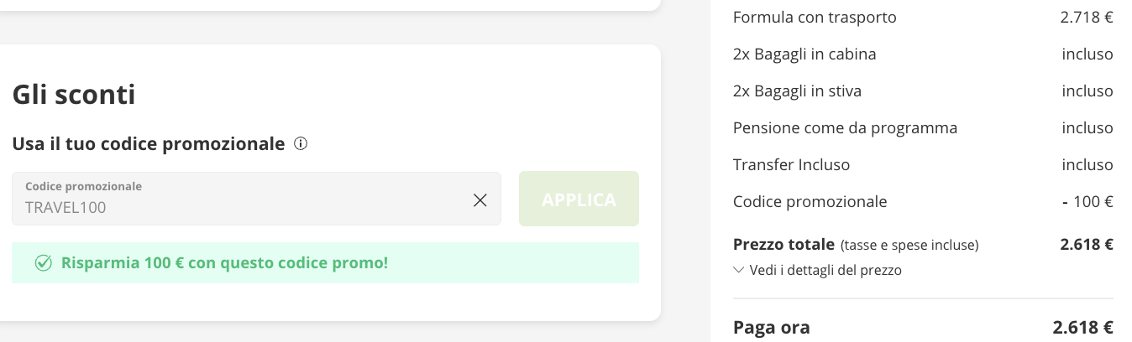
Task: Select the '2x Bagagli in stiva' row
Action: pos(923,91)
